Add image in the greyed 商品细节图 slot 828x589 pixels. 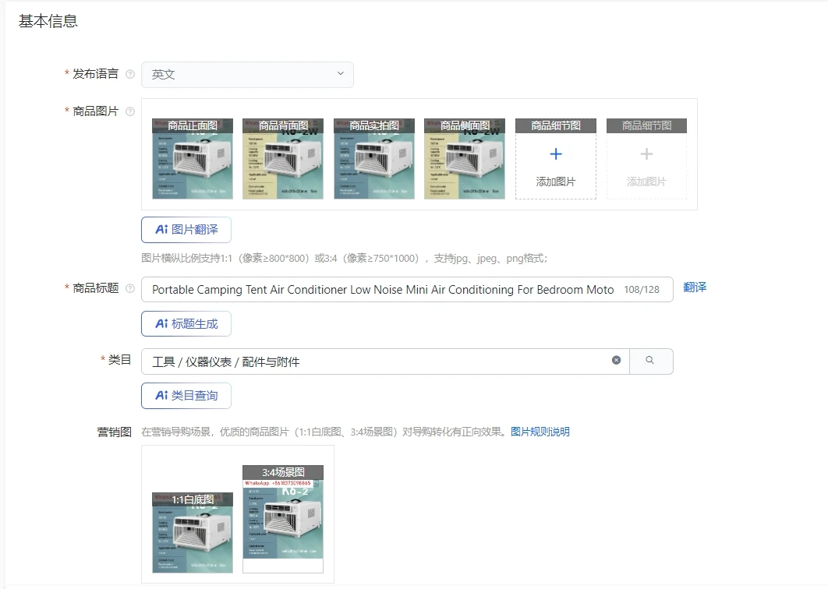(646, 159)
